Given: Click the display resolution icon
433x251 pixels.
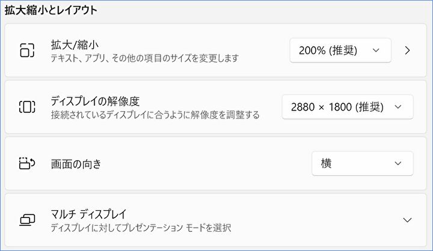Looking at the screenshot, I should 28,107.
